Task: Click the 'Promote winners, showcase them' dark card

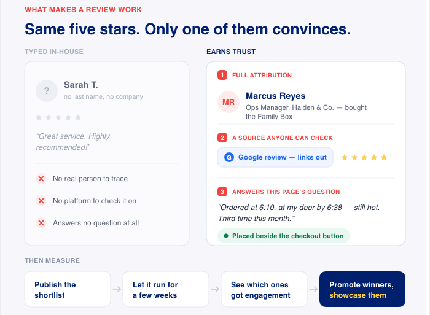Action: (362, 289)
